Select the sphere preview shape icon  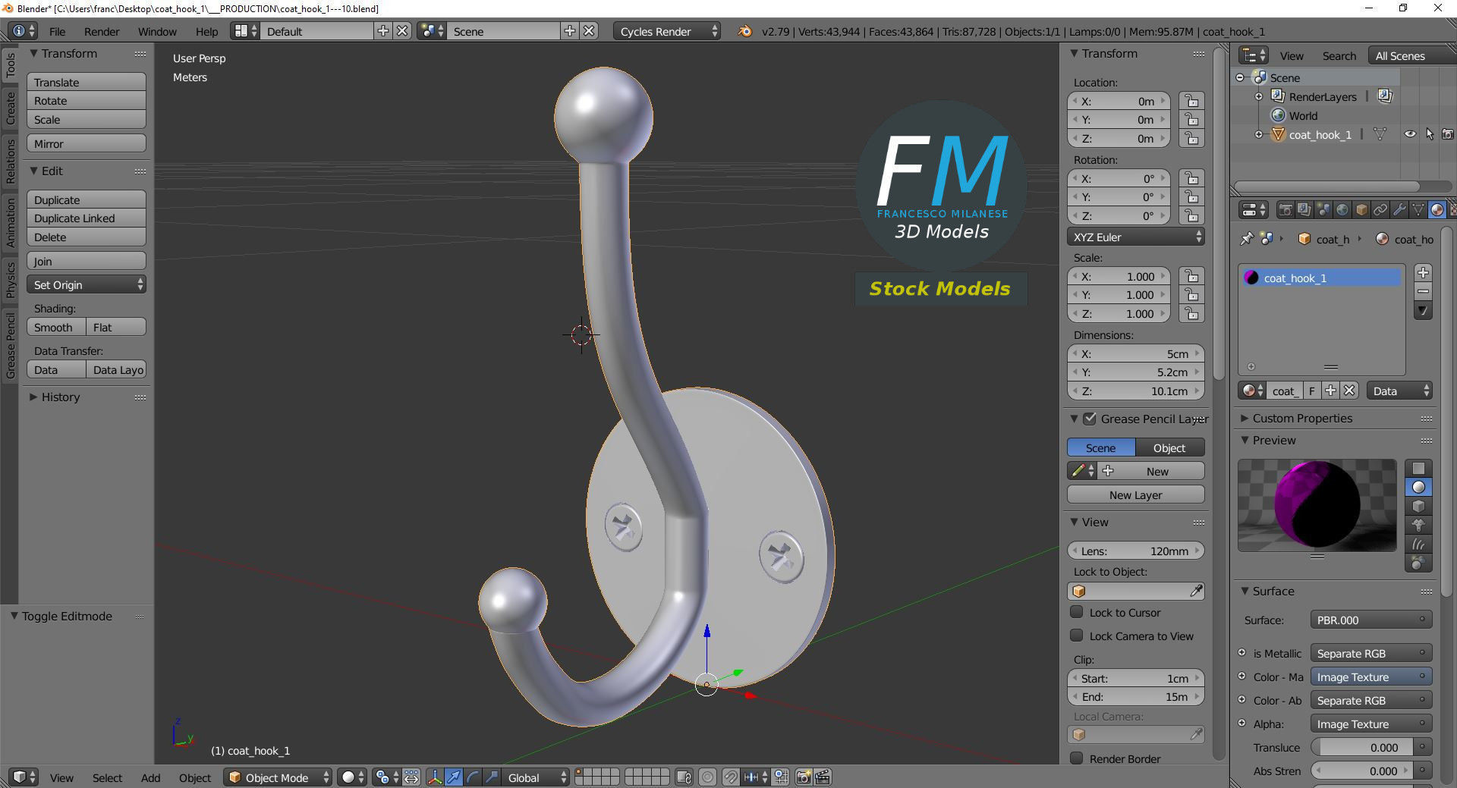coord(1418,488)
